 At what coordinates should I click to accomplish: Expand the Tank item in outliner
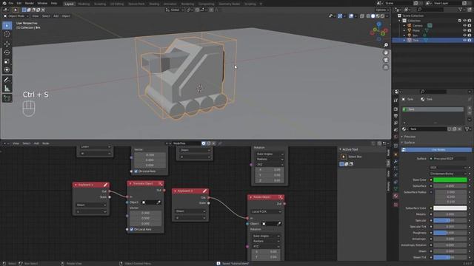(404, 40)
